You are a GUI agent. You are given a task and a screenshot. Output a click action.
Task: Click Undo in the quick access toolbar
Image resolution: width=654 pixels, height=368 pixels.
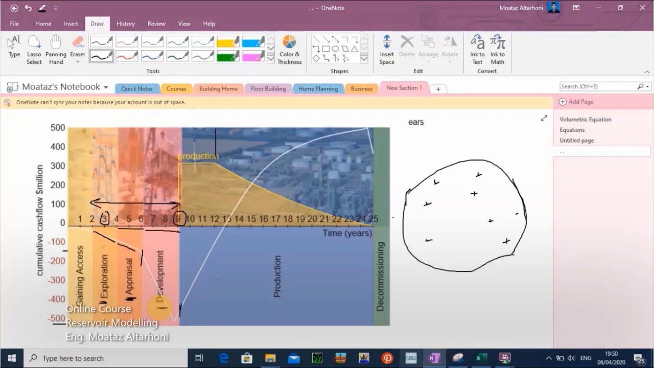pos(28,8)
